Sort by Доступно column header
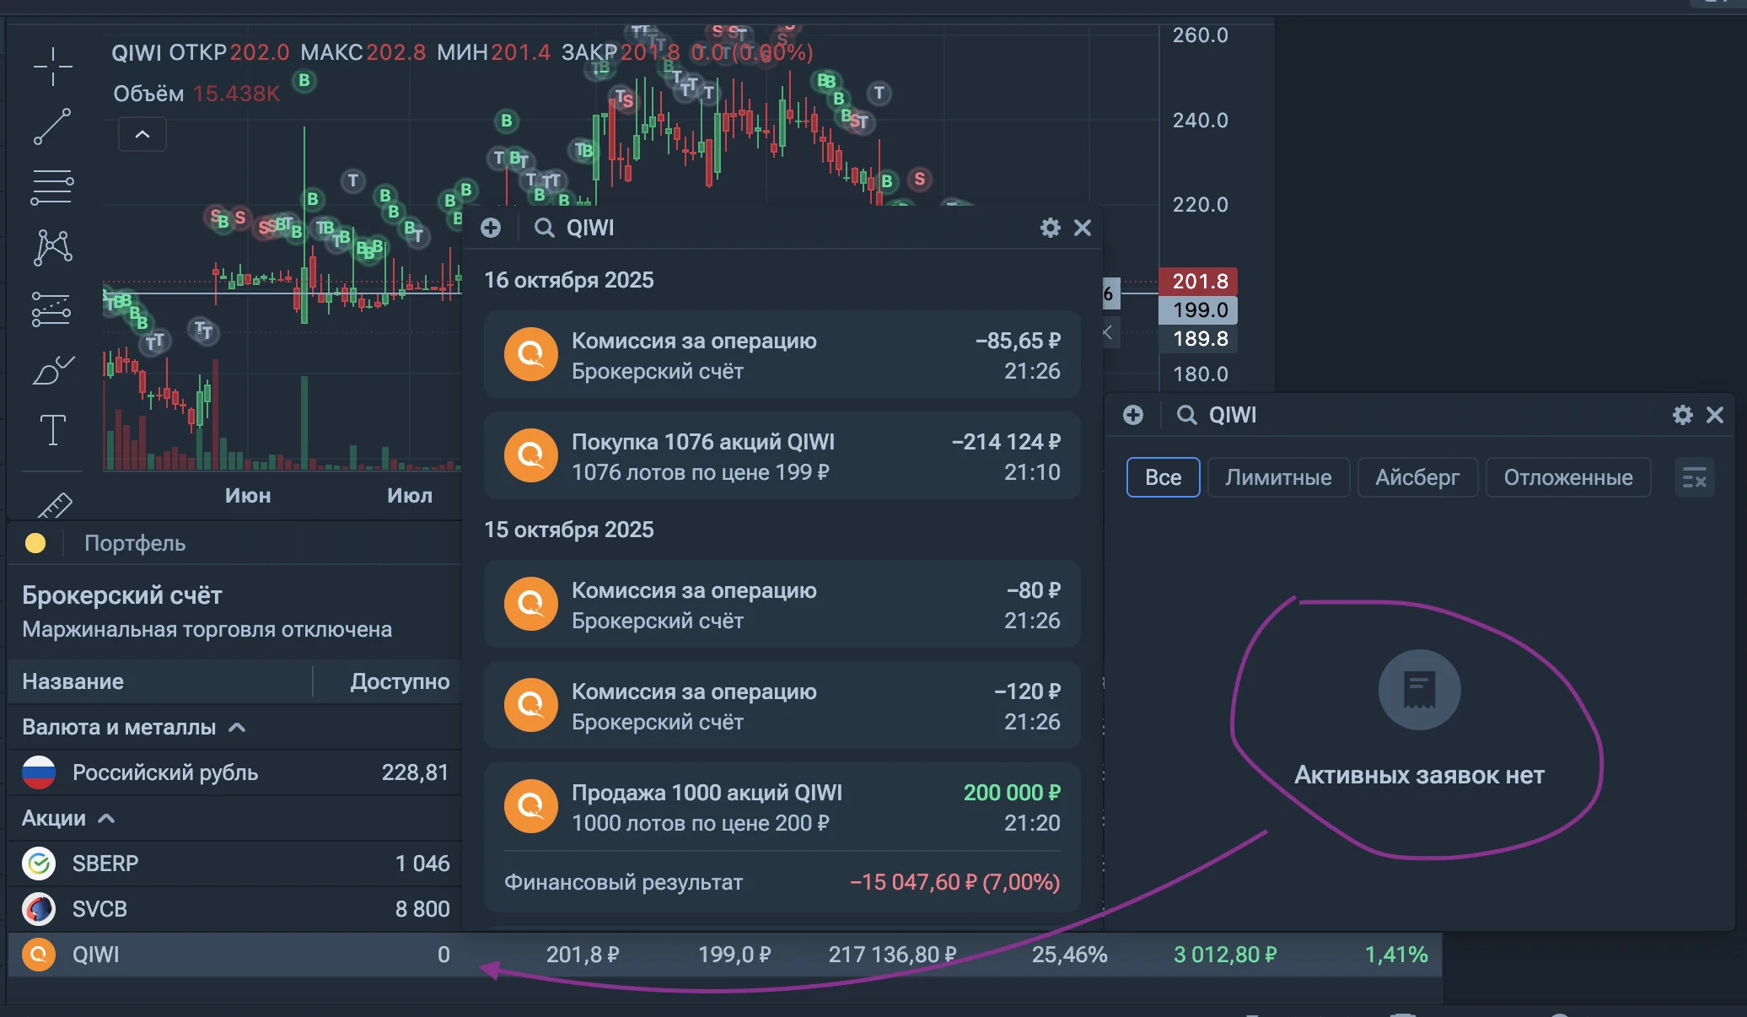Viewport: 1747px width, 1017px height. click(x=400, y=681)
